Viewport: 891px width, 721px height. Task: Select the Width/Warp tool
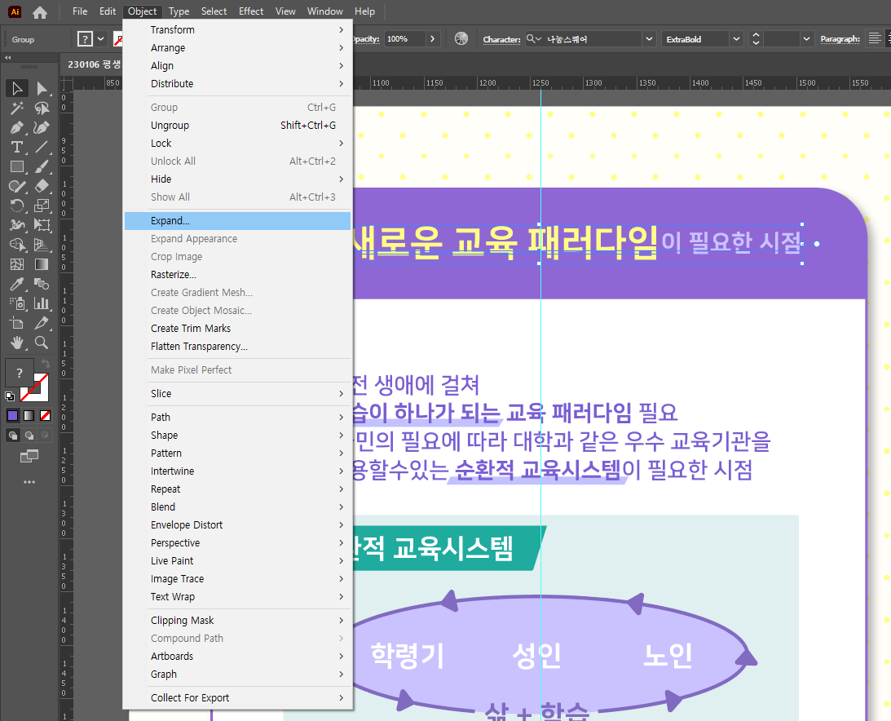click(17, 225)
